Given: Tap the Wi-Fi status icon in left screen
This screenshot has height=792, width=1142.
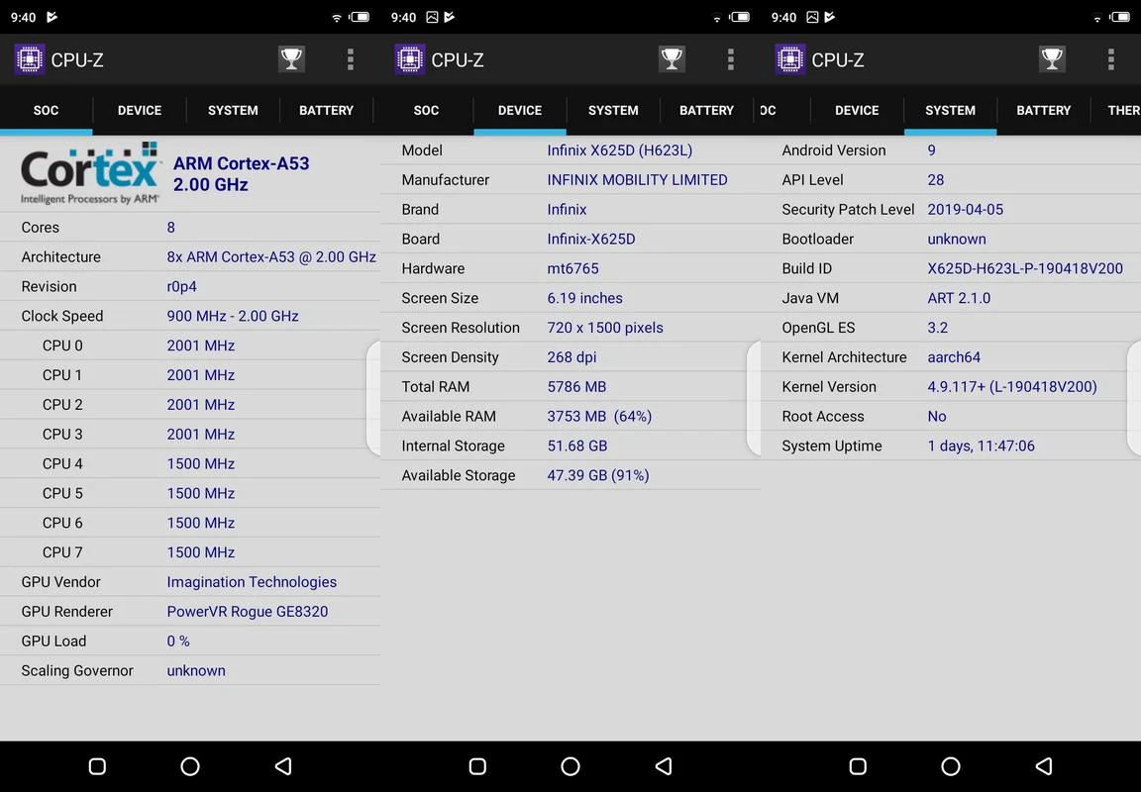Looking at the screenshot, I should click(337, 18).
